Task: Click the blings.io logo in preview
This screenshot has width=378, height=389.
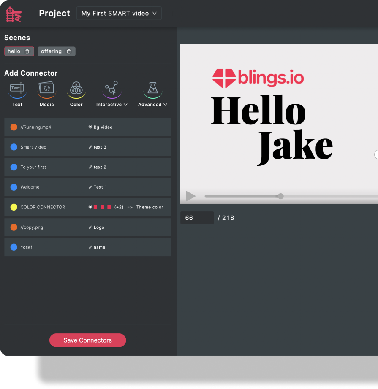Action: (258, 78)
